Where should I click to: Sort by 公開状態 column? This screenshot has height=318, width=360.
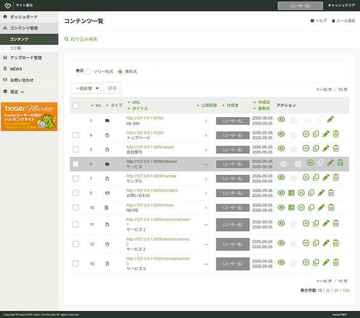point(207,106)
